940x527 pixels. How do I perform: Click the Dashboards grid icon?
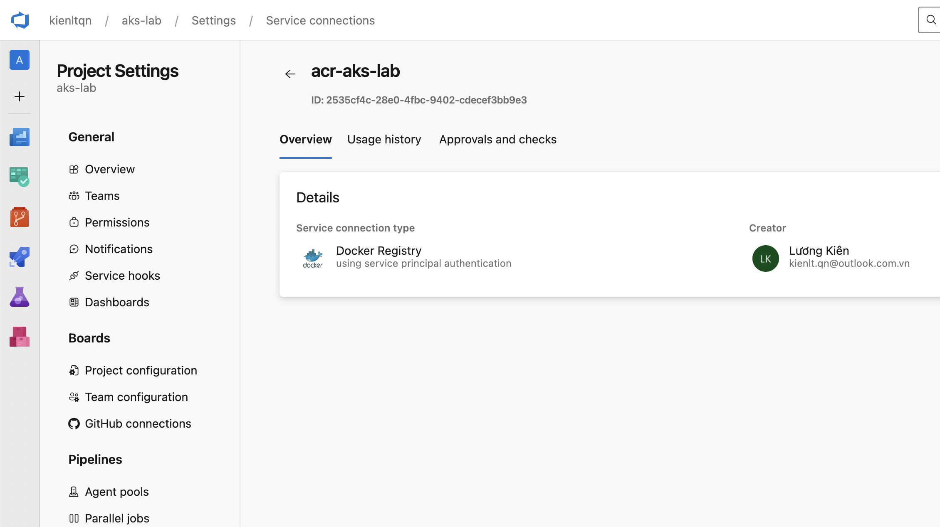[74, 302]
